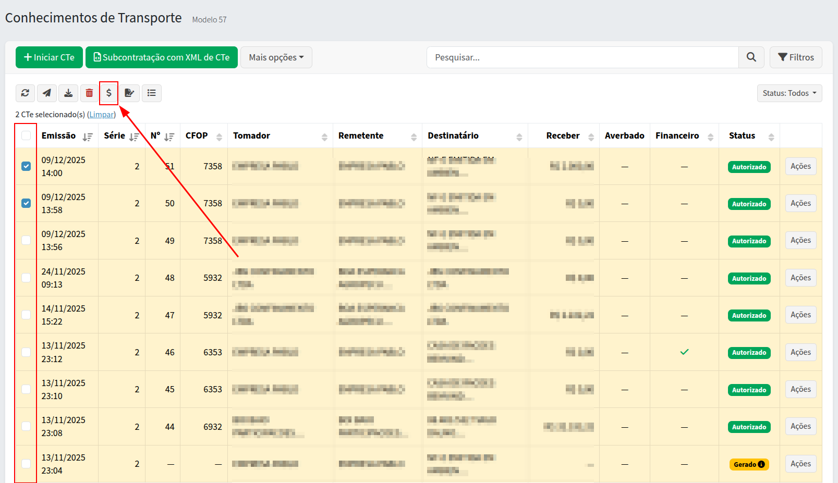
Task: Expand the Status: Todos dropdown
Action: pyautogui.click(x=789, y=93)
